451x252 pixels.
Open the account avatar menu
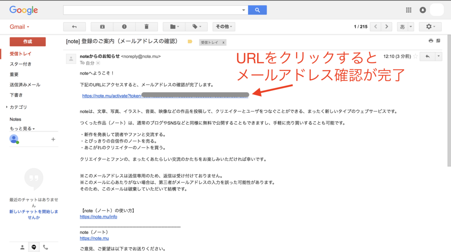437,10
